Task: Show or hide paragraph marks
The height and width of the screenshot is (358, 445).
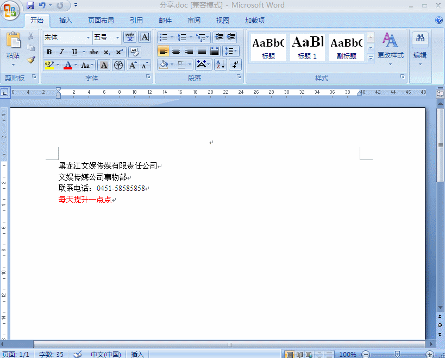Action: pyautogui.click(x=235, y=65)
